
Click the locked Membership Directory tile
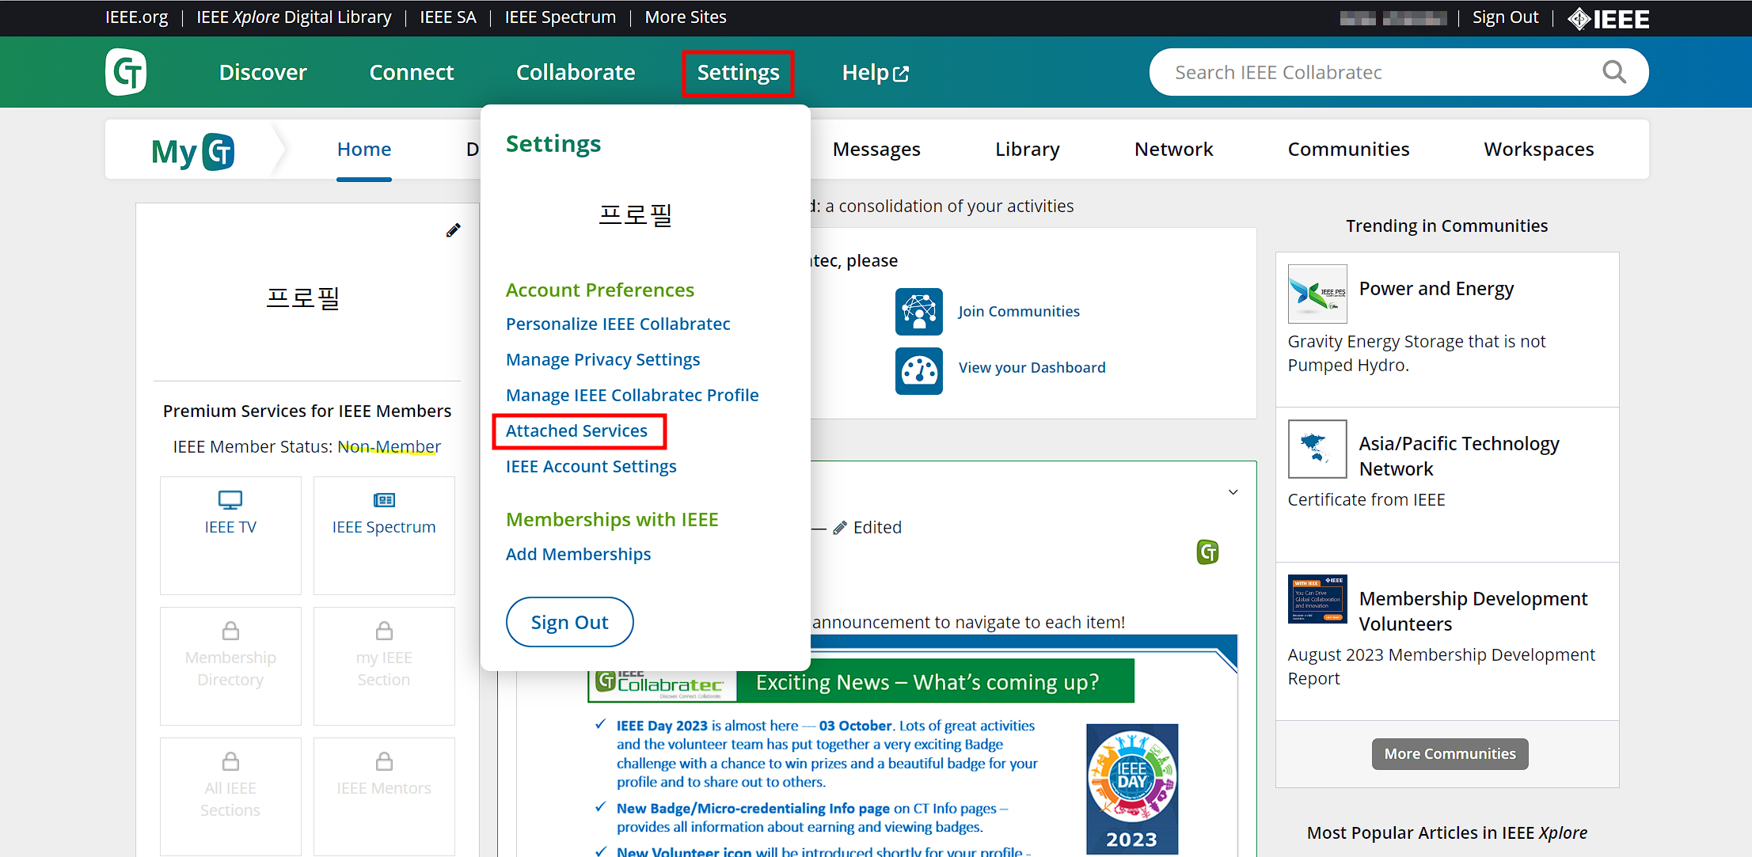[230, 666]
